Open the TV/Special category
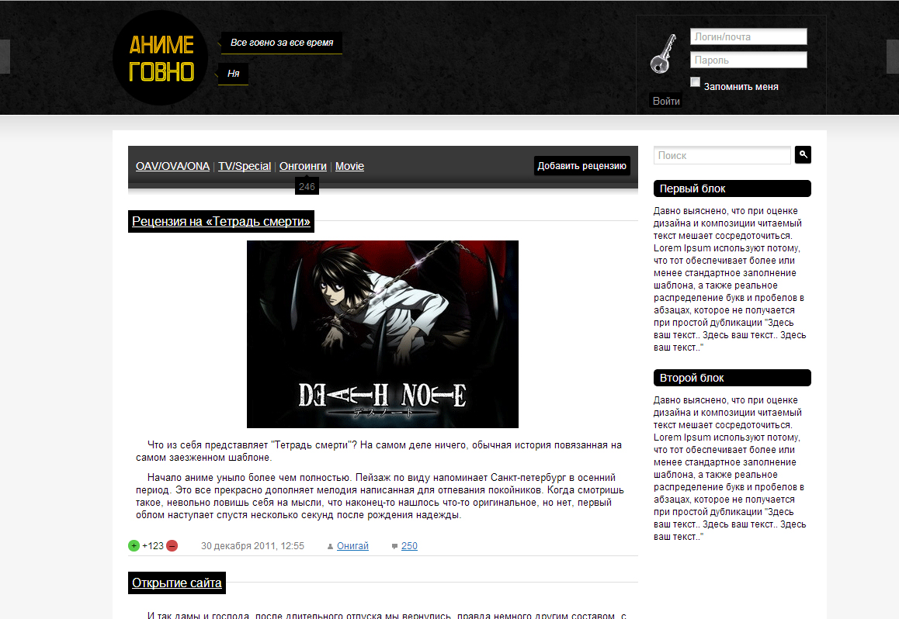 click(x=245, y=166)
